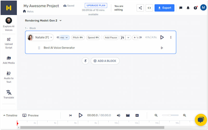Viewport: 208px width, 130px height.
Task: Adjust the timeline zoom slider
Action: coord(170,115)
